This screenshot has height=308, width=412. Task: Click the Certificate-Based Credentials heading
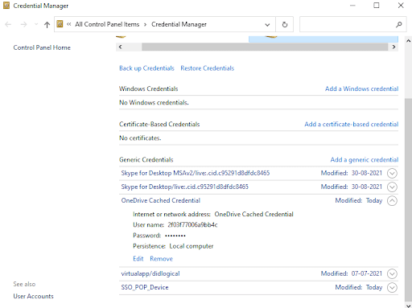[x=159, y=124]
